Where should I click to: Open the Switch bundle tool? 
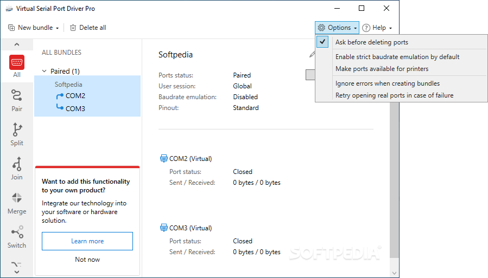pyautogui.click(x=17, y=232)
